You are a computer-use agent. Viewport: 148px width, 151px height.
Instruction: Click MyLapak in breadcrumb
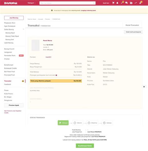(x=41, y=19)
